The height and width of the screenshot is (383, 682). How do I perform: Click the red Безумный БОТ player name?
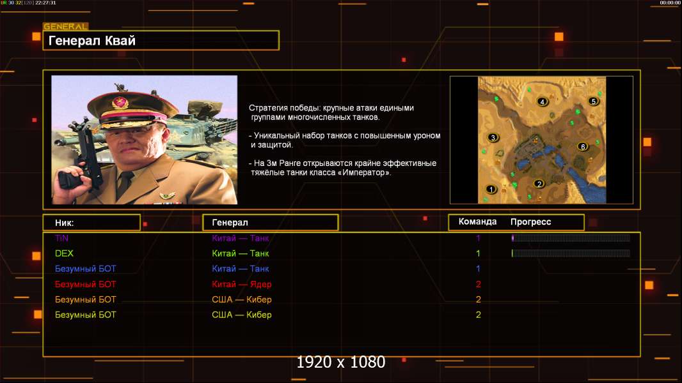tap(86, 284)
